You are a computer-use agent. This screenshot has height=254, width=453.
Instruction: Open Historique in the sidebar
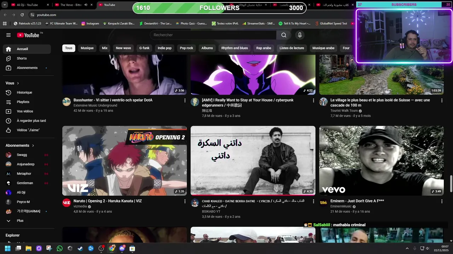click(x=27, y=92)
